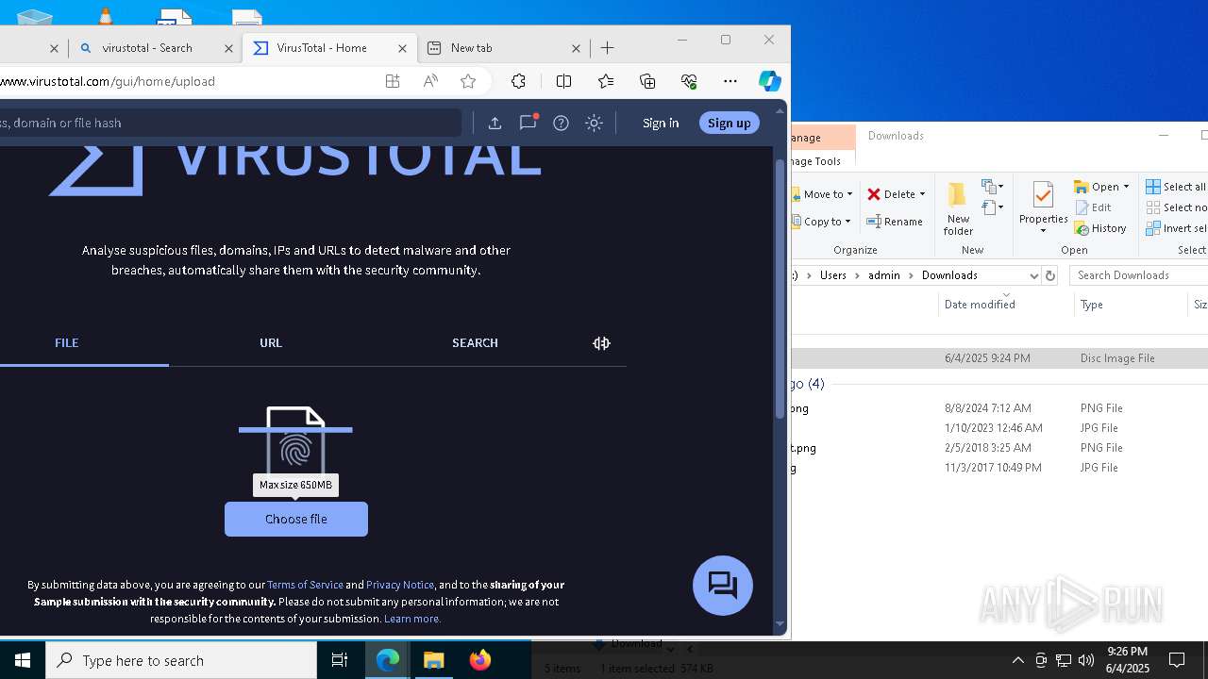Select the code icon tab next to SEARCH
Image resolution: width=1208 pixels, height=679 pixels.
(601, 343)
